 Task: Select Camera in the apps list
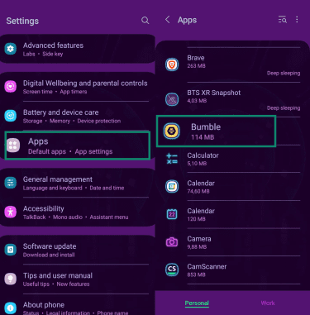[232, 242]
